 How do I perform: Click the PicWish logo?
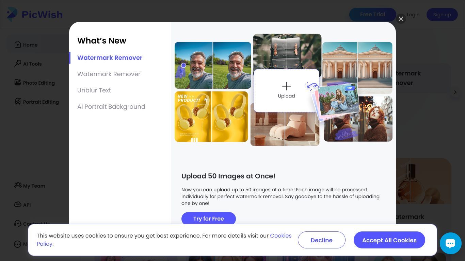click(x=35, y=14)
